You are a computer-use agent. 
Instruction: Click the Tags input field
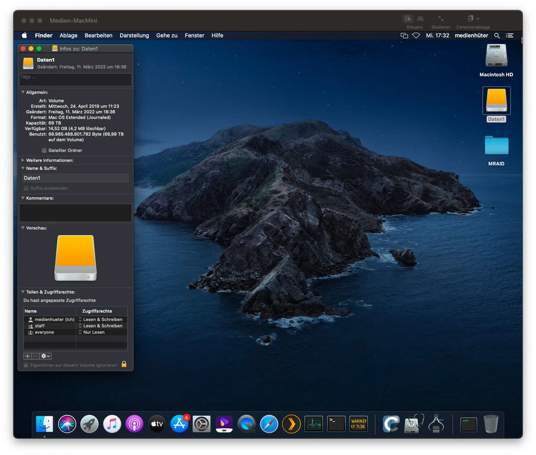75,80
